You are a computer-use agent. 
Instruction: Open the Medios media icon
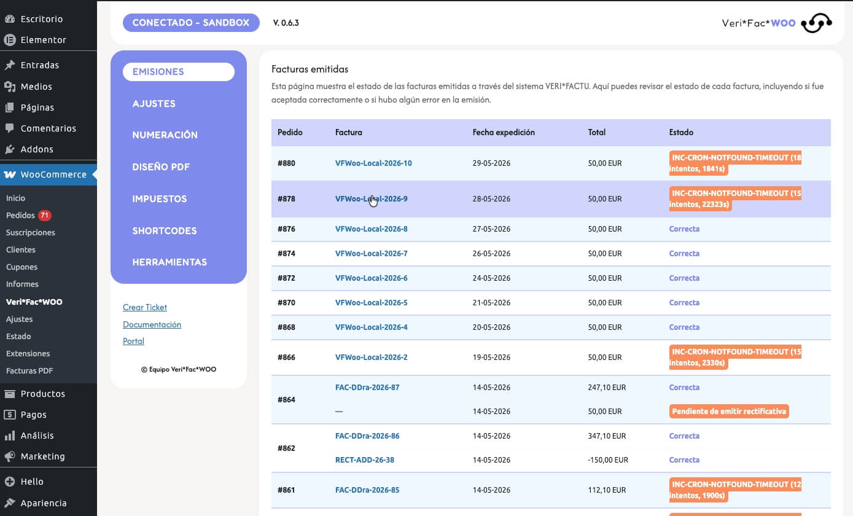tap(10, 87)
